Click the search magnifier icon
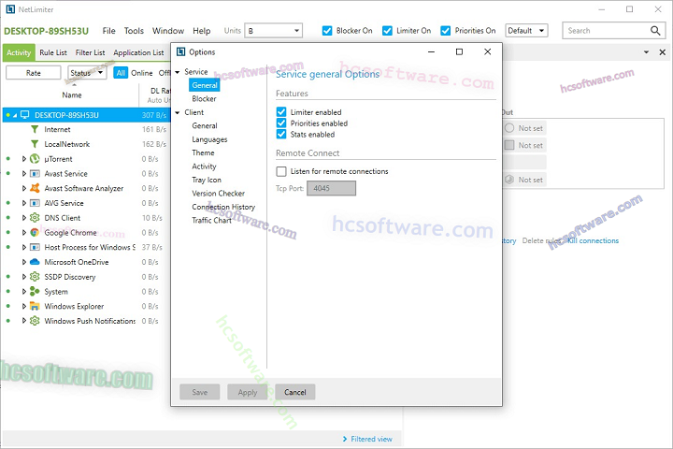Image resolution: width=673 pixels, height=449 pixels. pos(655,31)
